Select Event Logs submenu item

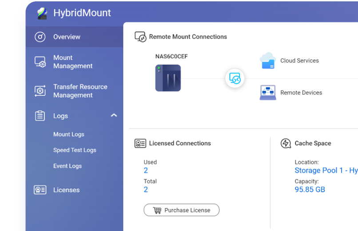68,166
